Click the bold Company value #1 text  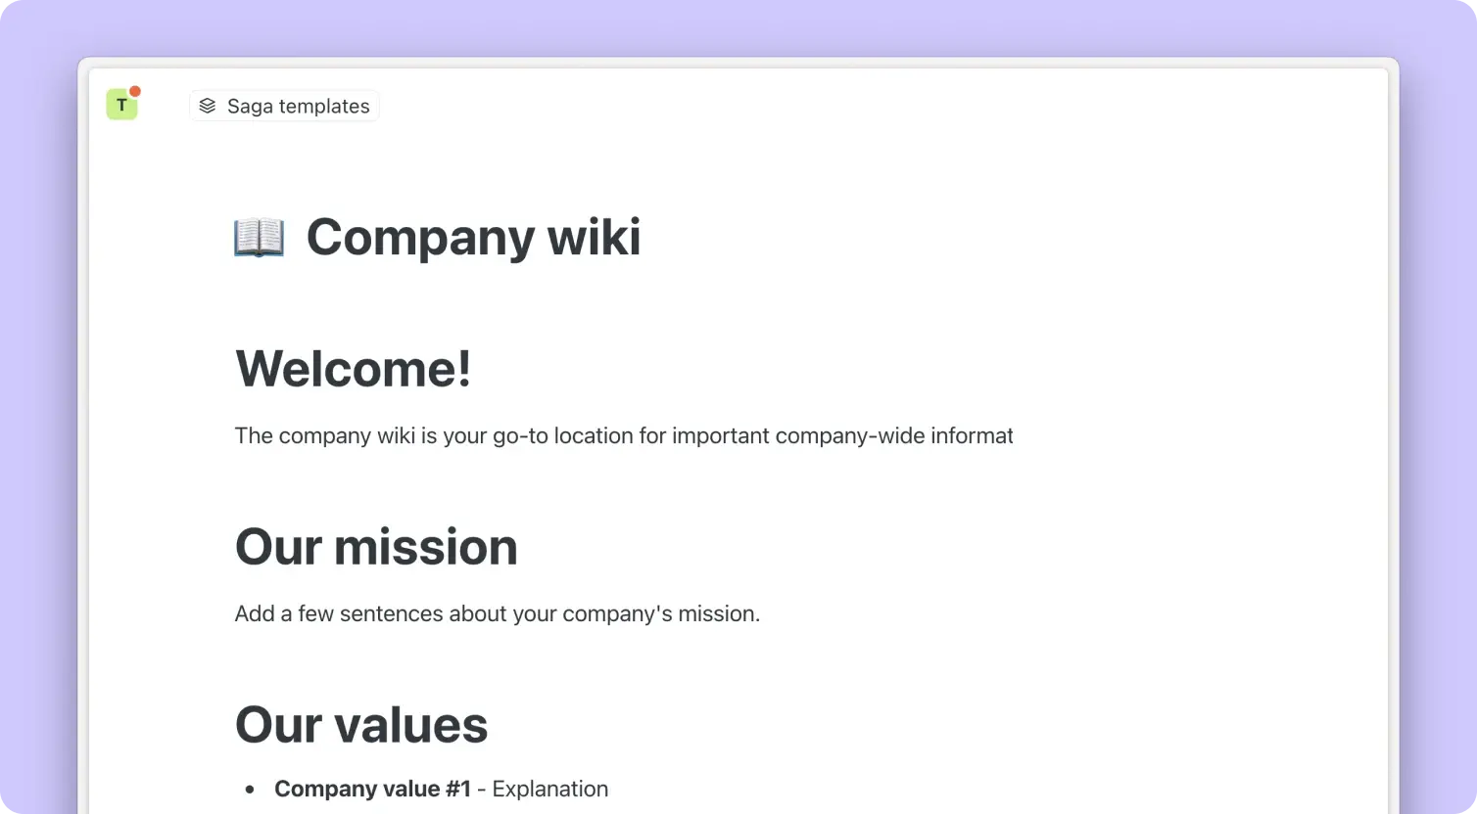click(x=372, y=790)
